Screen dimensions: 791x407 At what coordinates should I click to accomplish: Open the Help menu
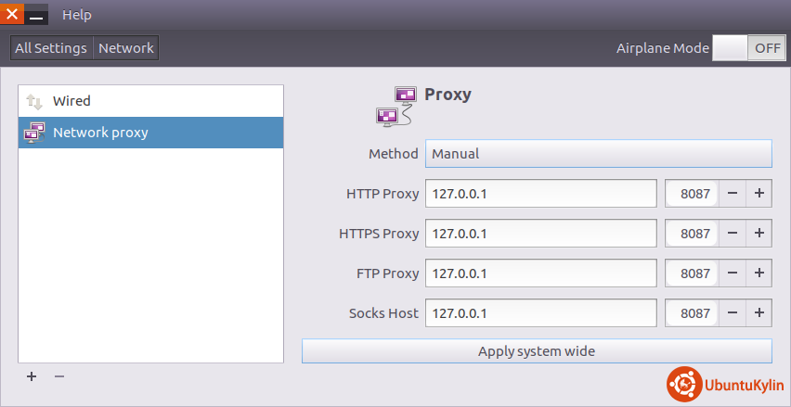[77, 15]
